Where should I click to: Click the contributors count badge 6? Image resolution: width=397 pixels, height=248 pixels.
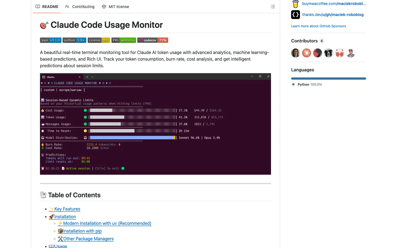click(x=322, y=41)
